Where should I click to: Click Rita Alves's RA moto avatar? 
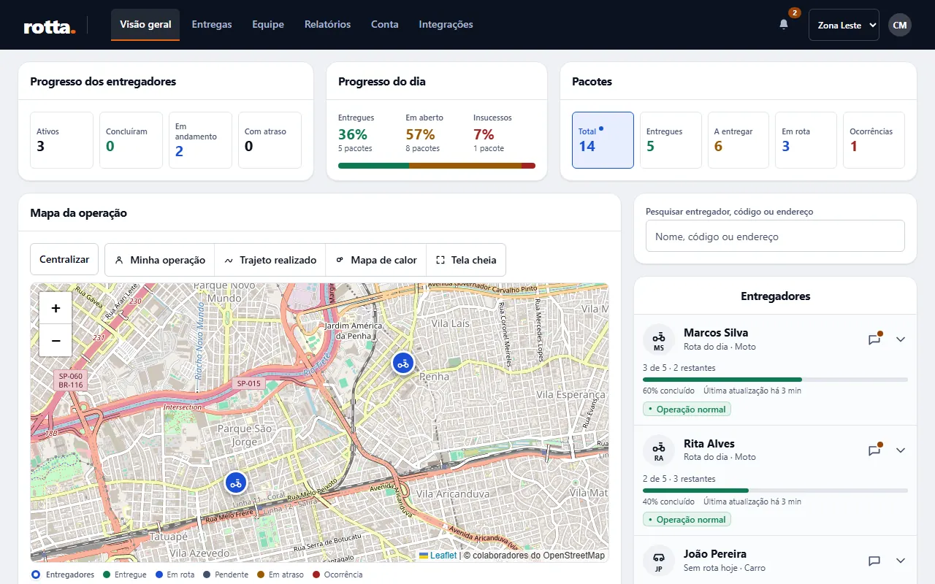coord(659,450)
